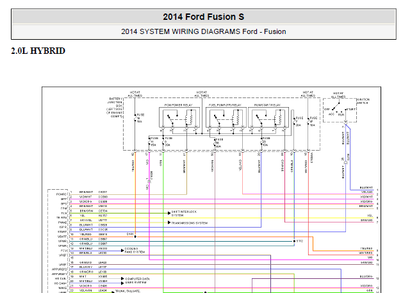403x293 pixels.
Task: Click the "RUN" position in ignition switch
Action: pyautogui.click(x=341, y=115)
